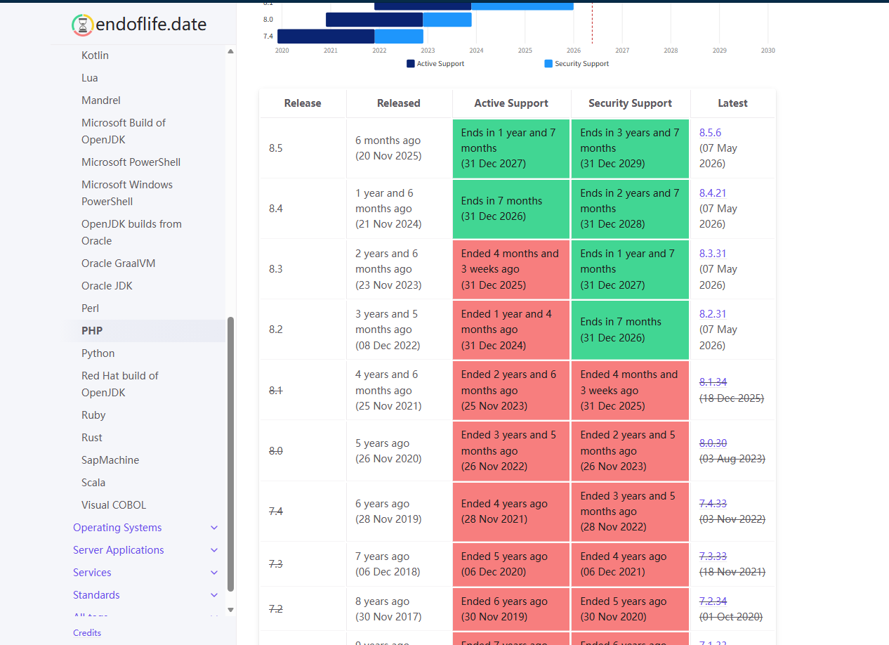
Task: Click the Release column header
Action: (x=303, y=103)
